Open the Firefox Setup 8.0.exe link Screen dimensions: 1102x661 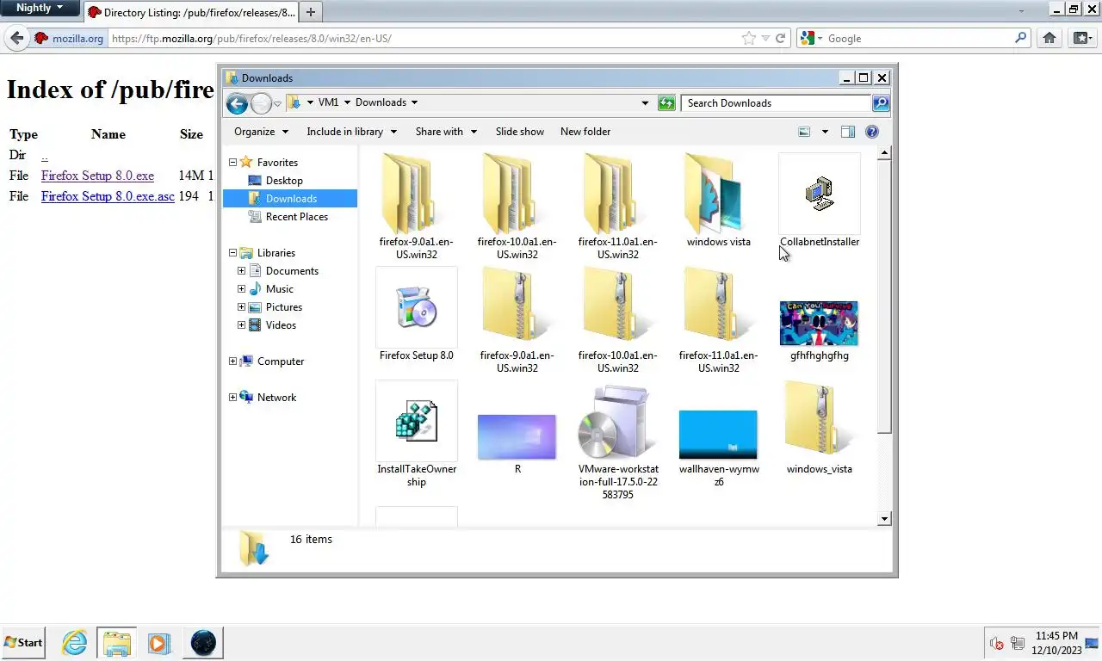(97, 176)
